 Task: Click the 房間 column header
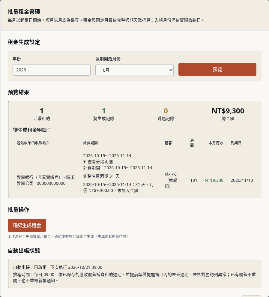coord(192,143)
